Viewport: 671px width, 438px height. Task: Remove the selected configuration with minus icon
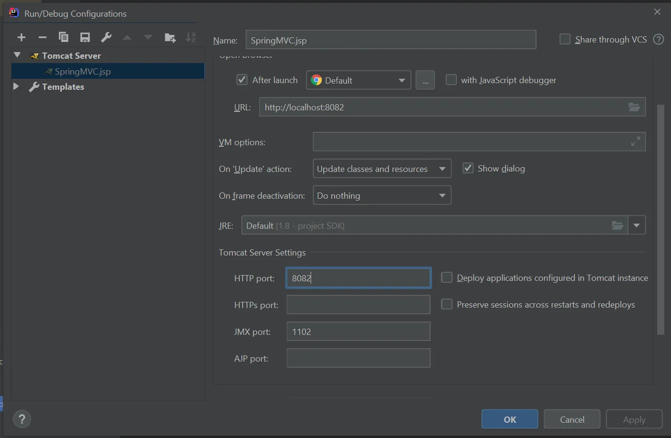(x=43, y=38)
